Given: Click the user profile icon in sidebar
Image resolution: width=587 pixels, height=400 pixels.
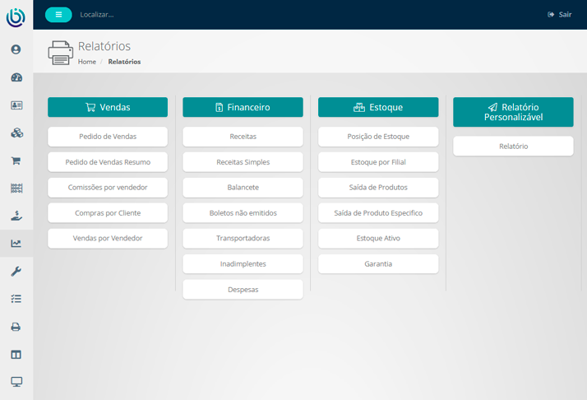Looking at the screenshot, I should click(x=16, y=49).
